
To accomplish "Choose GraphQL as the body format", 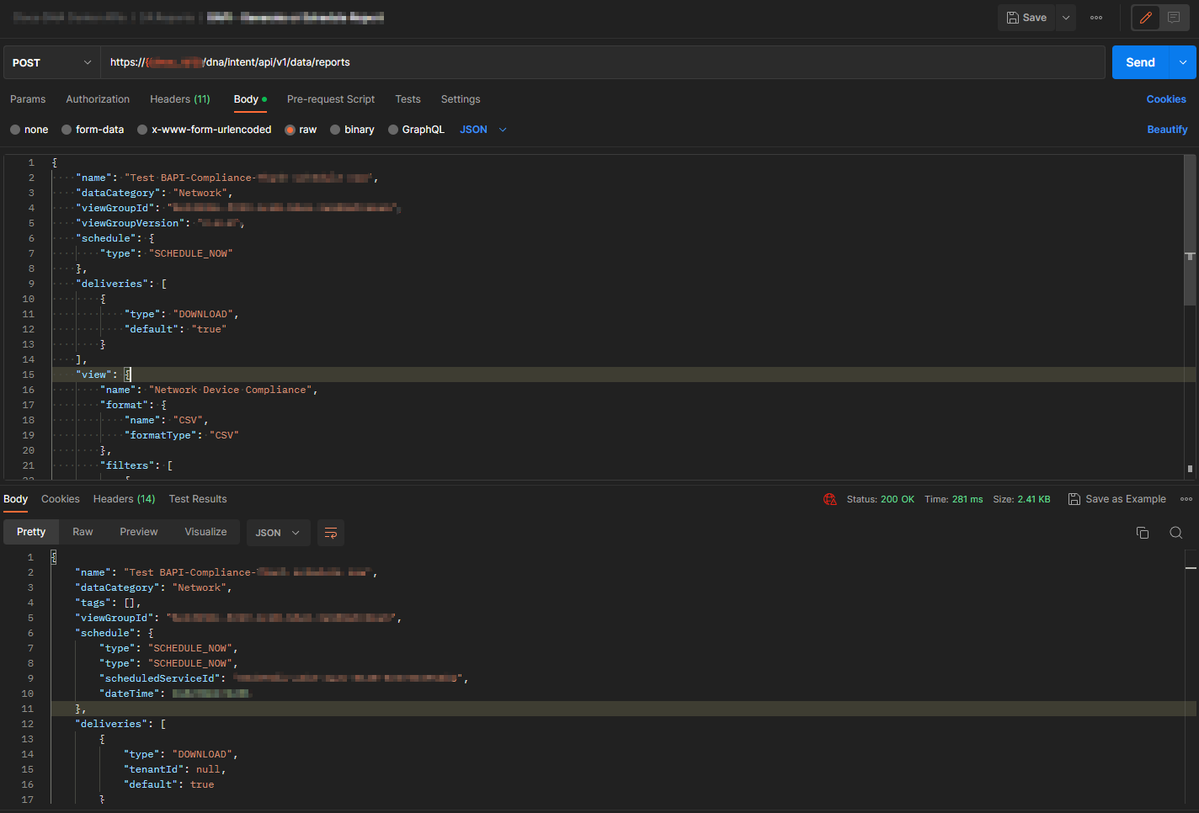I will [x=416, y=129].
